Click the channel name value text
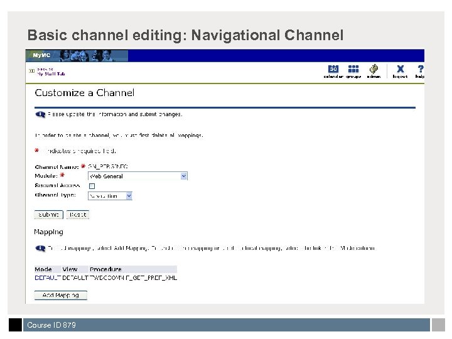 pos(107,166)
